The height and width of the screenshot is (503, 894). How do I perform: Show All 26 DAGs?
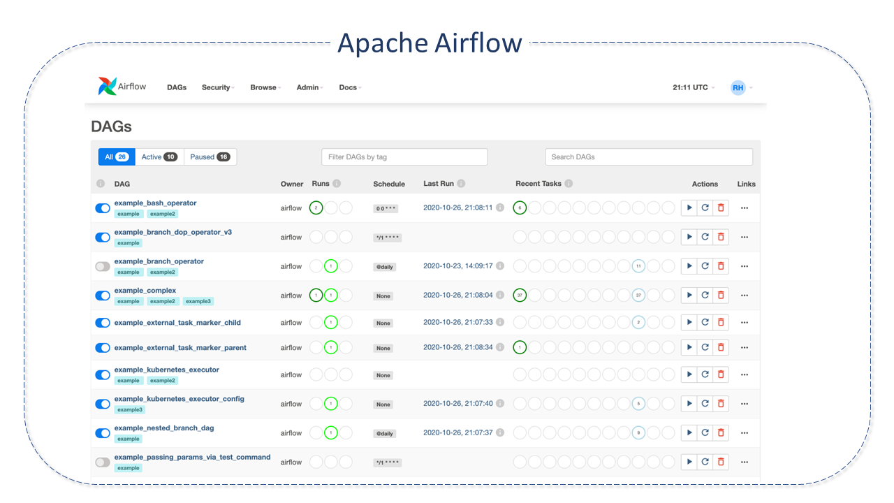[117, 157]
